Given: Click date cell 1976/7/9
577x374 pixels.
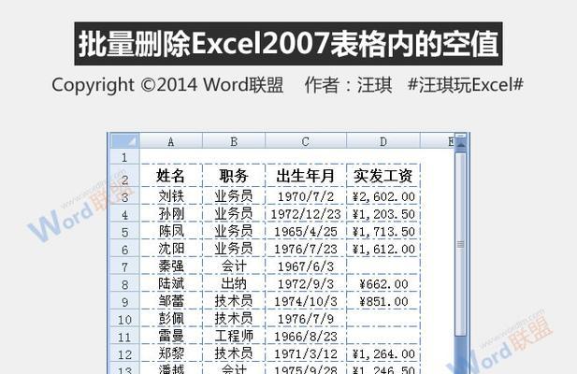Looking at the screenshot, I should 306,319.
